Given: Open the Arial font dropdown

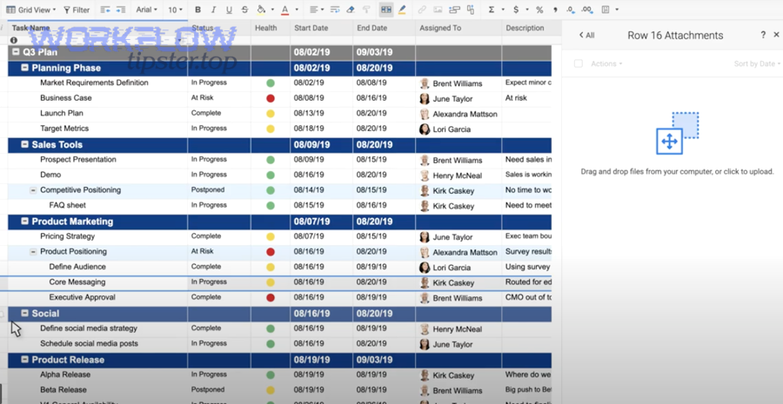Looking at the screenshot, I should [x=146, y=10].
